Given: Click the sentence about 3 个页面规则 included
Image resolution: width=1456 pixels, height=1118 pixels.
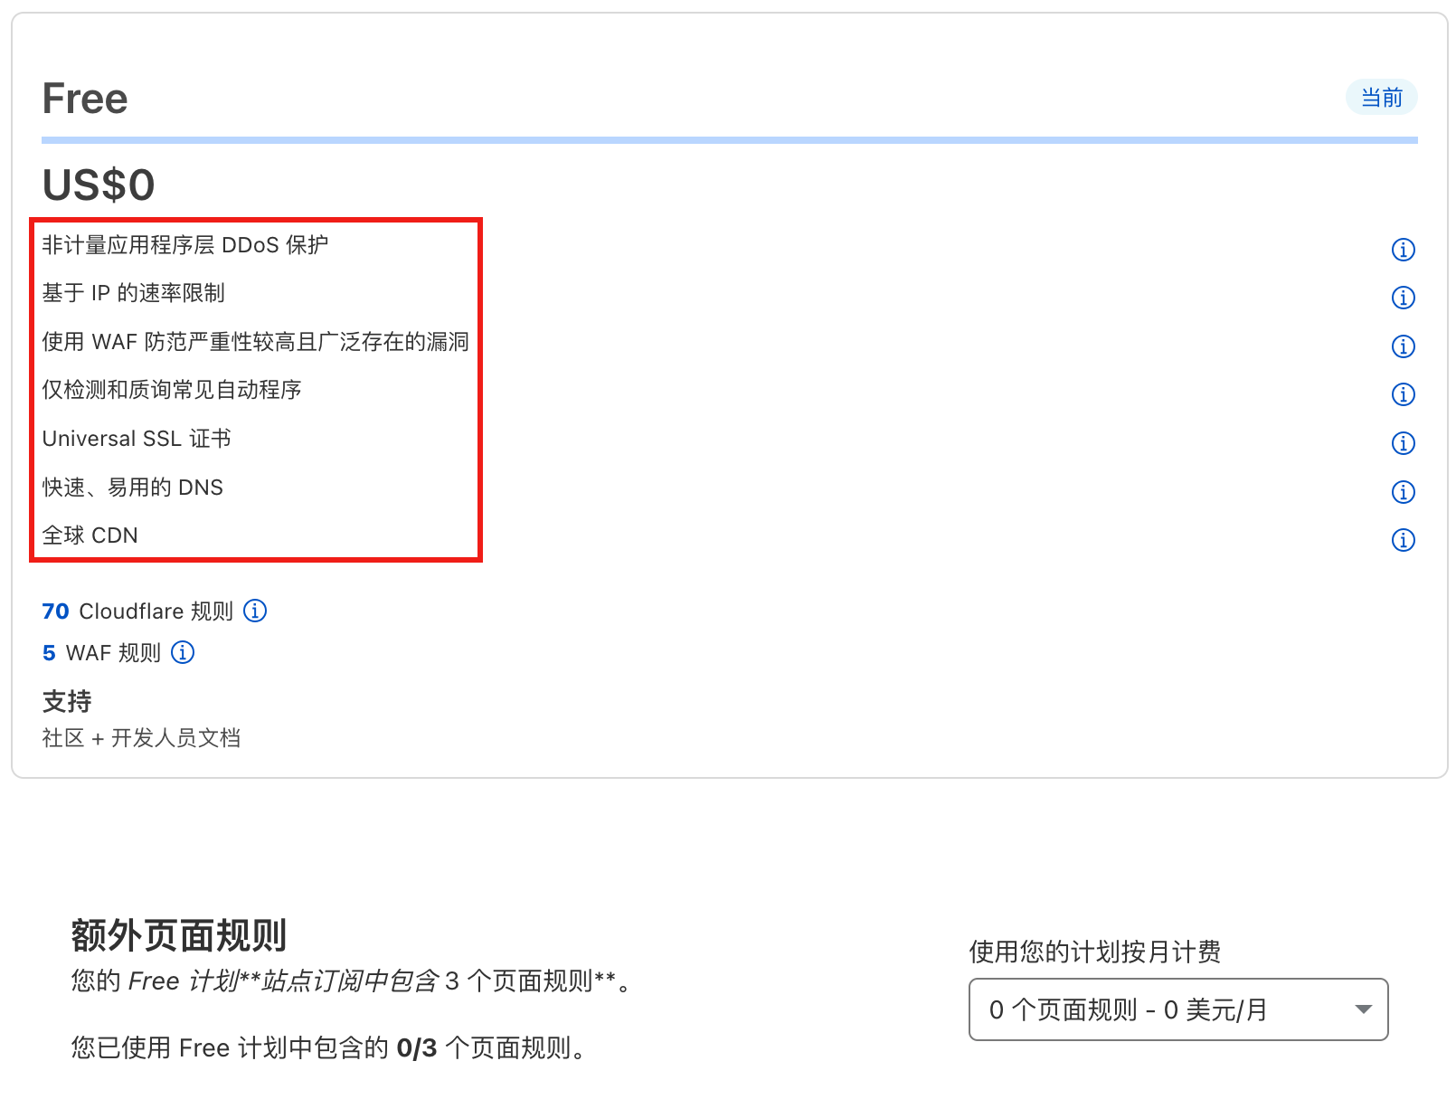Looking at the screenshot, I should pyautogui.click(x=352, y=981).
